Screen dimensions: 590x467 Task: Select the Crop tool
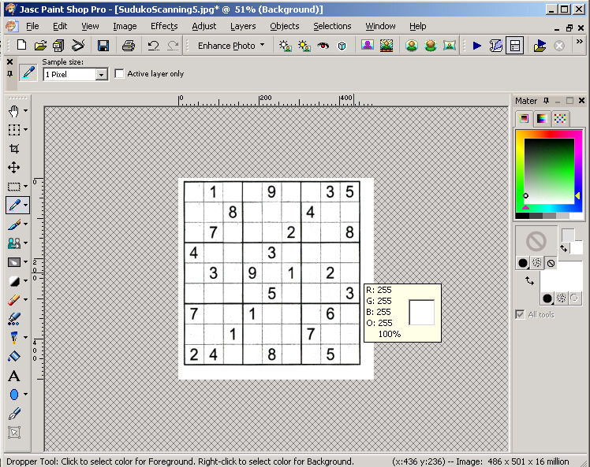tap(14, 148)
